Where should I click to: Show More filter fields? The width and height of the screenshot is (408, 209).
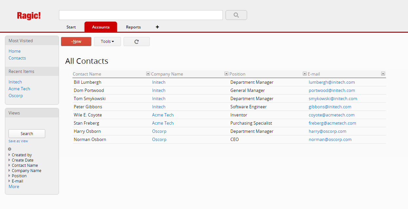coord(14,187)
